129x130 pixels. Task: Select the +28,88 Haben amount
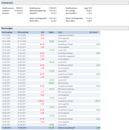pos(51,125)
